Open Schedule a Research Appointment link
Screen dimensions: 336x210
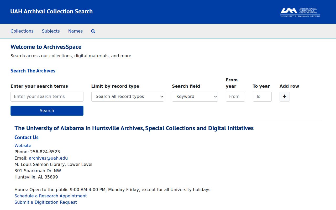pos(51,196)
